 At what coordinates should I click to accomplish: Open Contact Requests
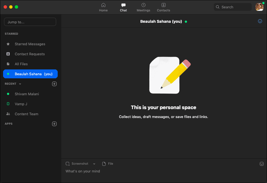point(30,54)
